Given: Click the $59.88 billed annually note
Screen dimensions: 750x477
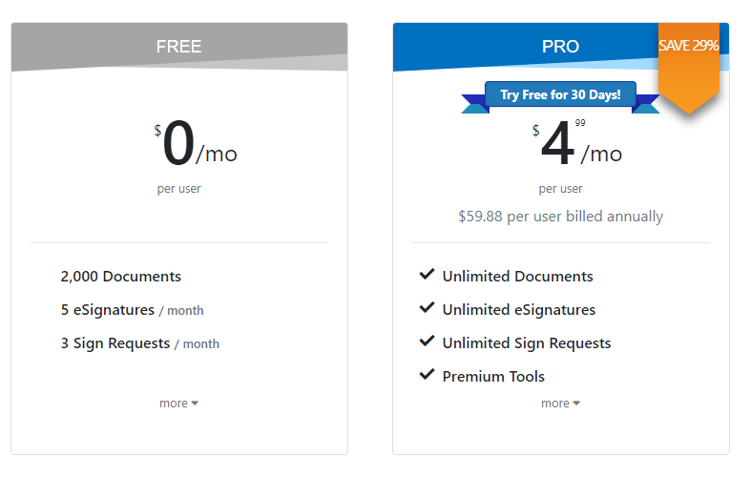Looking at the screenshot, I should coord(560,217).
